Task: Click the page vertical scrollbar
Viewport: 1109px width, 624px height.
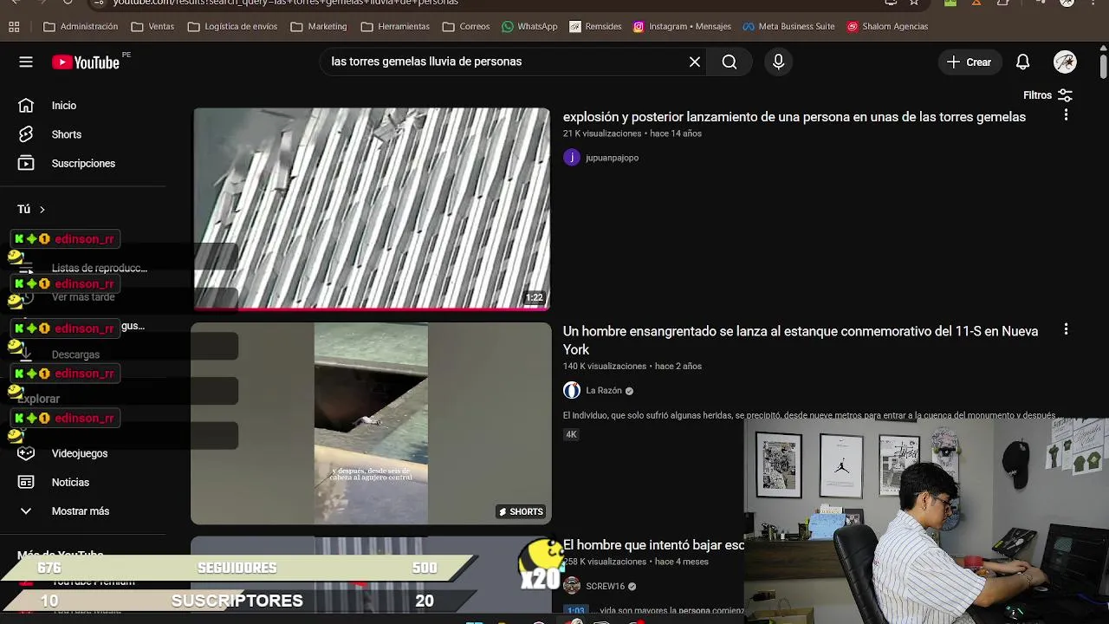Action: [x=1103, y=65]
